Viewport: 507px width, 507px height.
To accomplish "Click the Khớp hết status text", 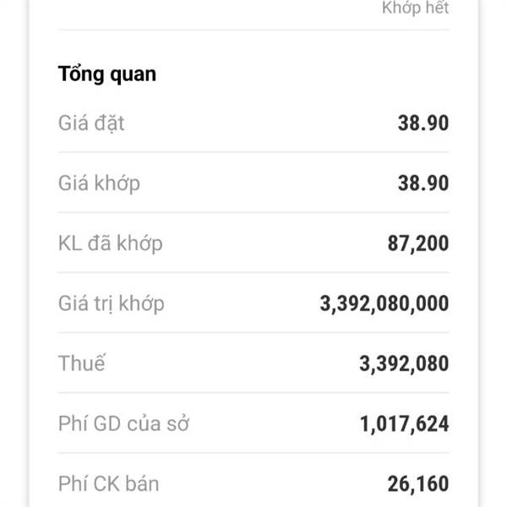I will [415, 8].
